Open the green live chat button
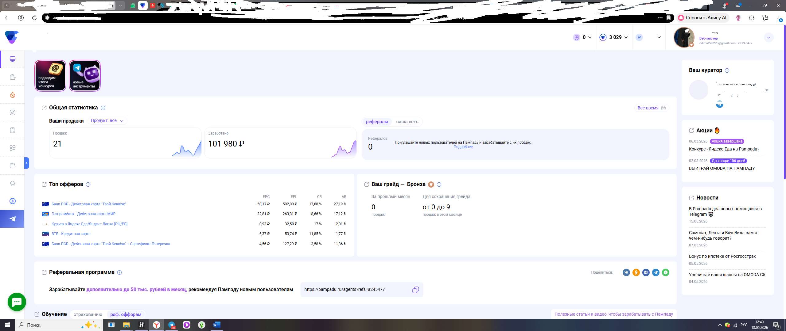 (17, 302)
